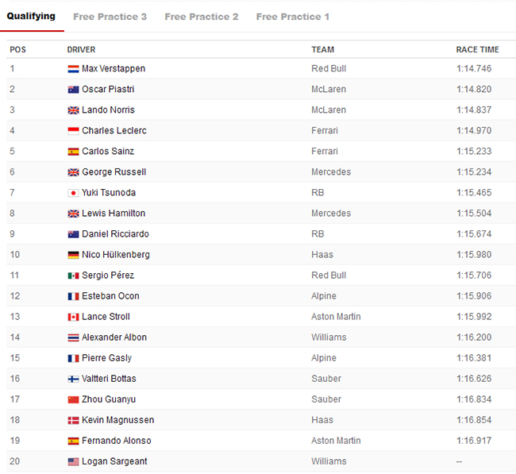Viewport: 516px width, 474px height.
Task: Select the Qualifying tab
Action: click(x=31, y=16)
